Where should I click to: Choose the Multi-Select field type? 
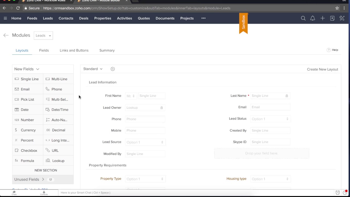pyautogui.click(x=59, y=99)
